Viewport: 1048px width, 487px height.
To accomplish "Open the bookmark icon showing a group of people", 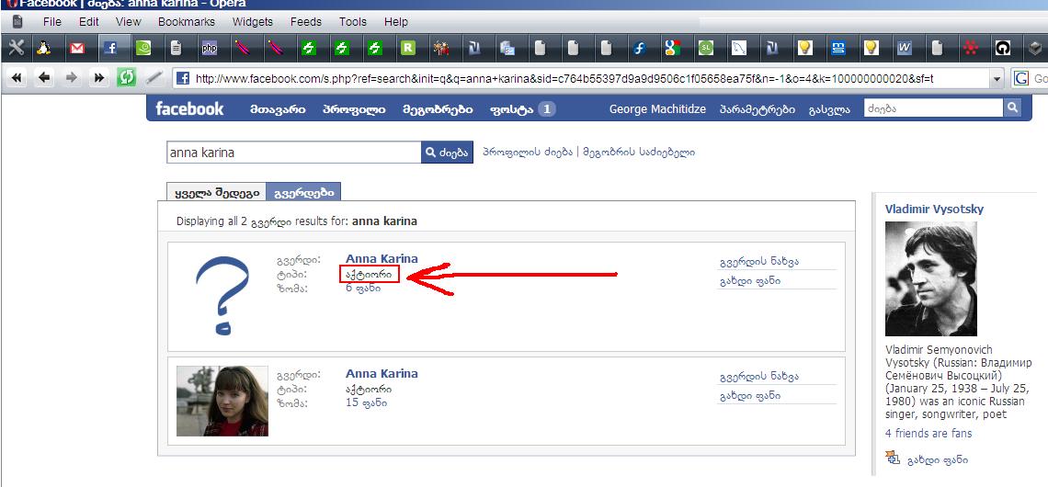I will click(441, 48).
